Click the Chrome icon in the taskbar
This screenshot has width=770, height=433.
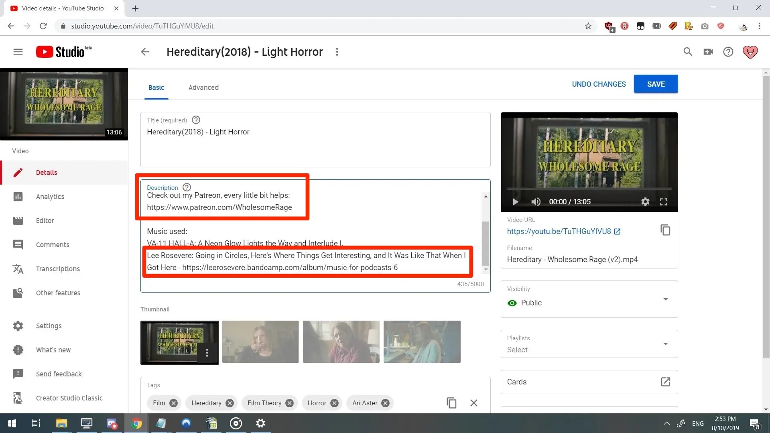click(x=136, y=423)
